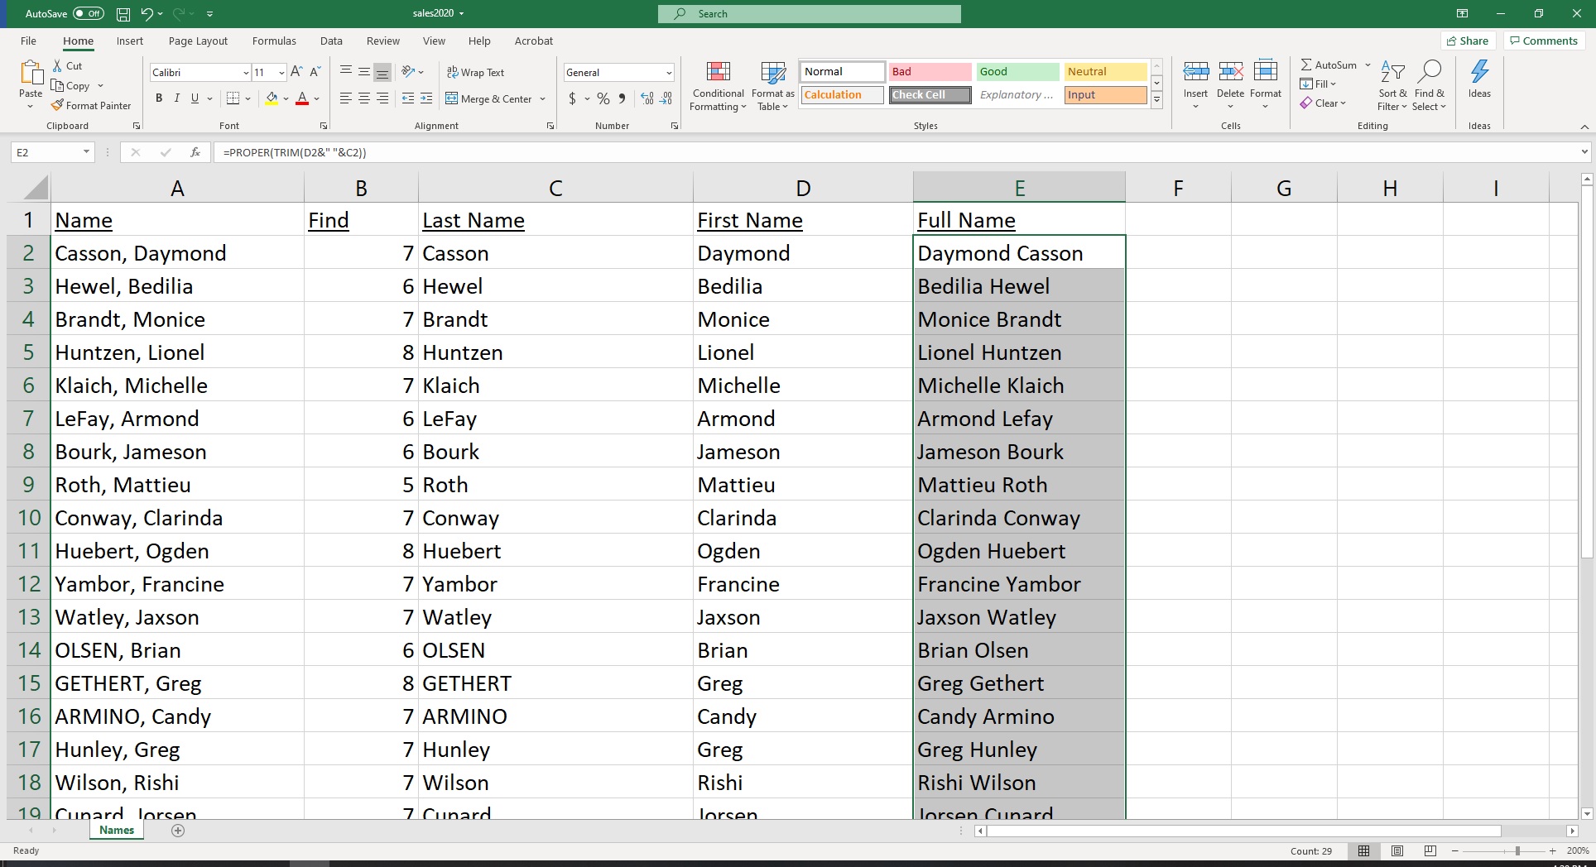Apply the Good cell style
This screenshot has height=867, width=1596.
tap(1017, 72)
